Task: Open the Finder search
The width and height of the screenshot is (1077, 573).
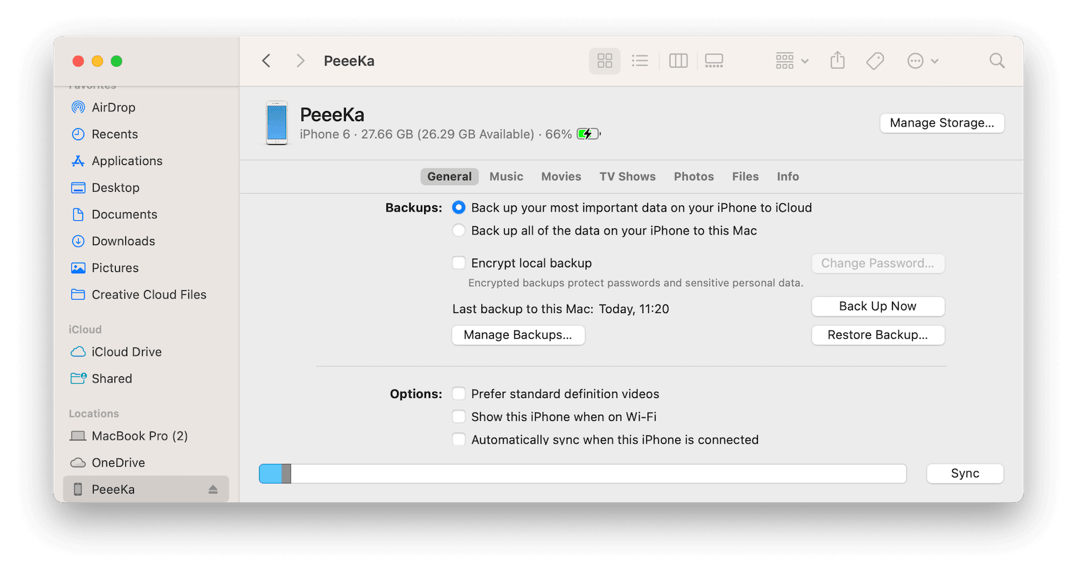Action: pyautogui.click(x=997, y=61)
